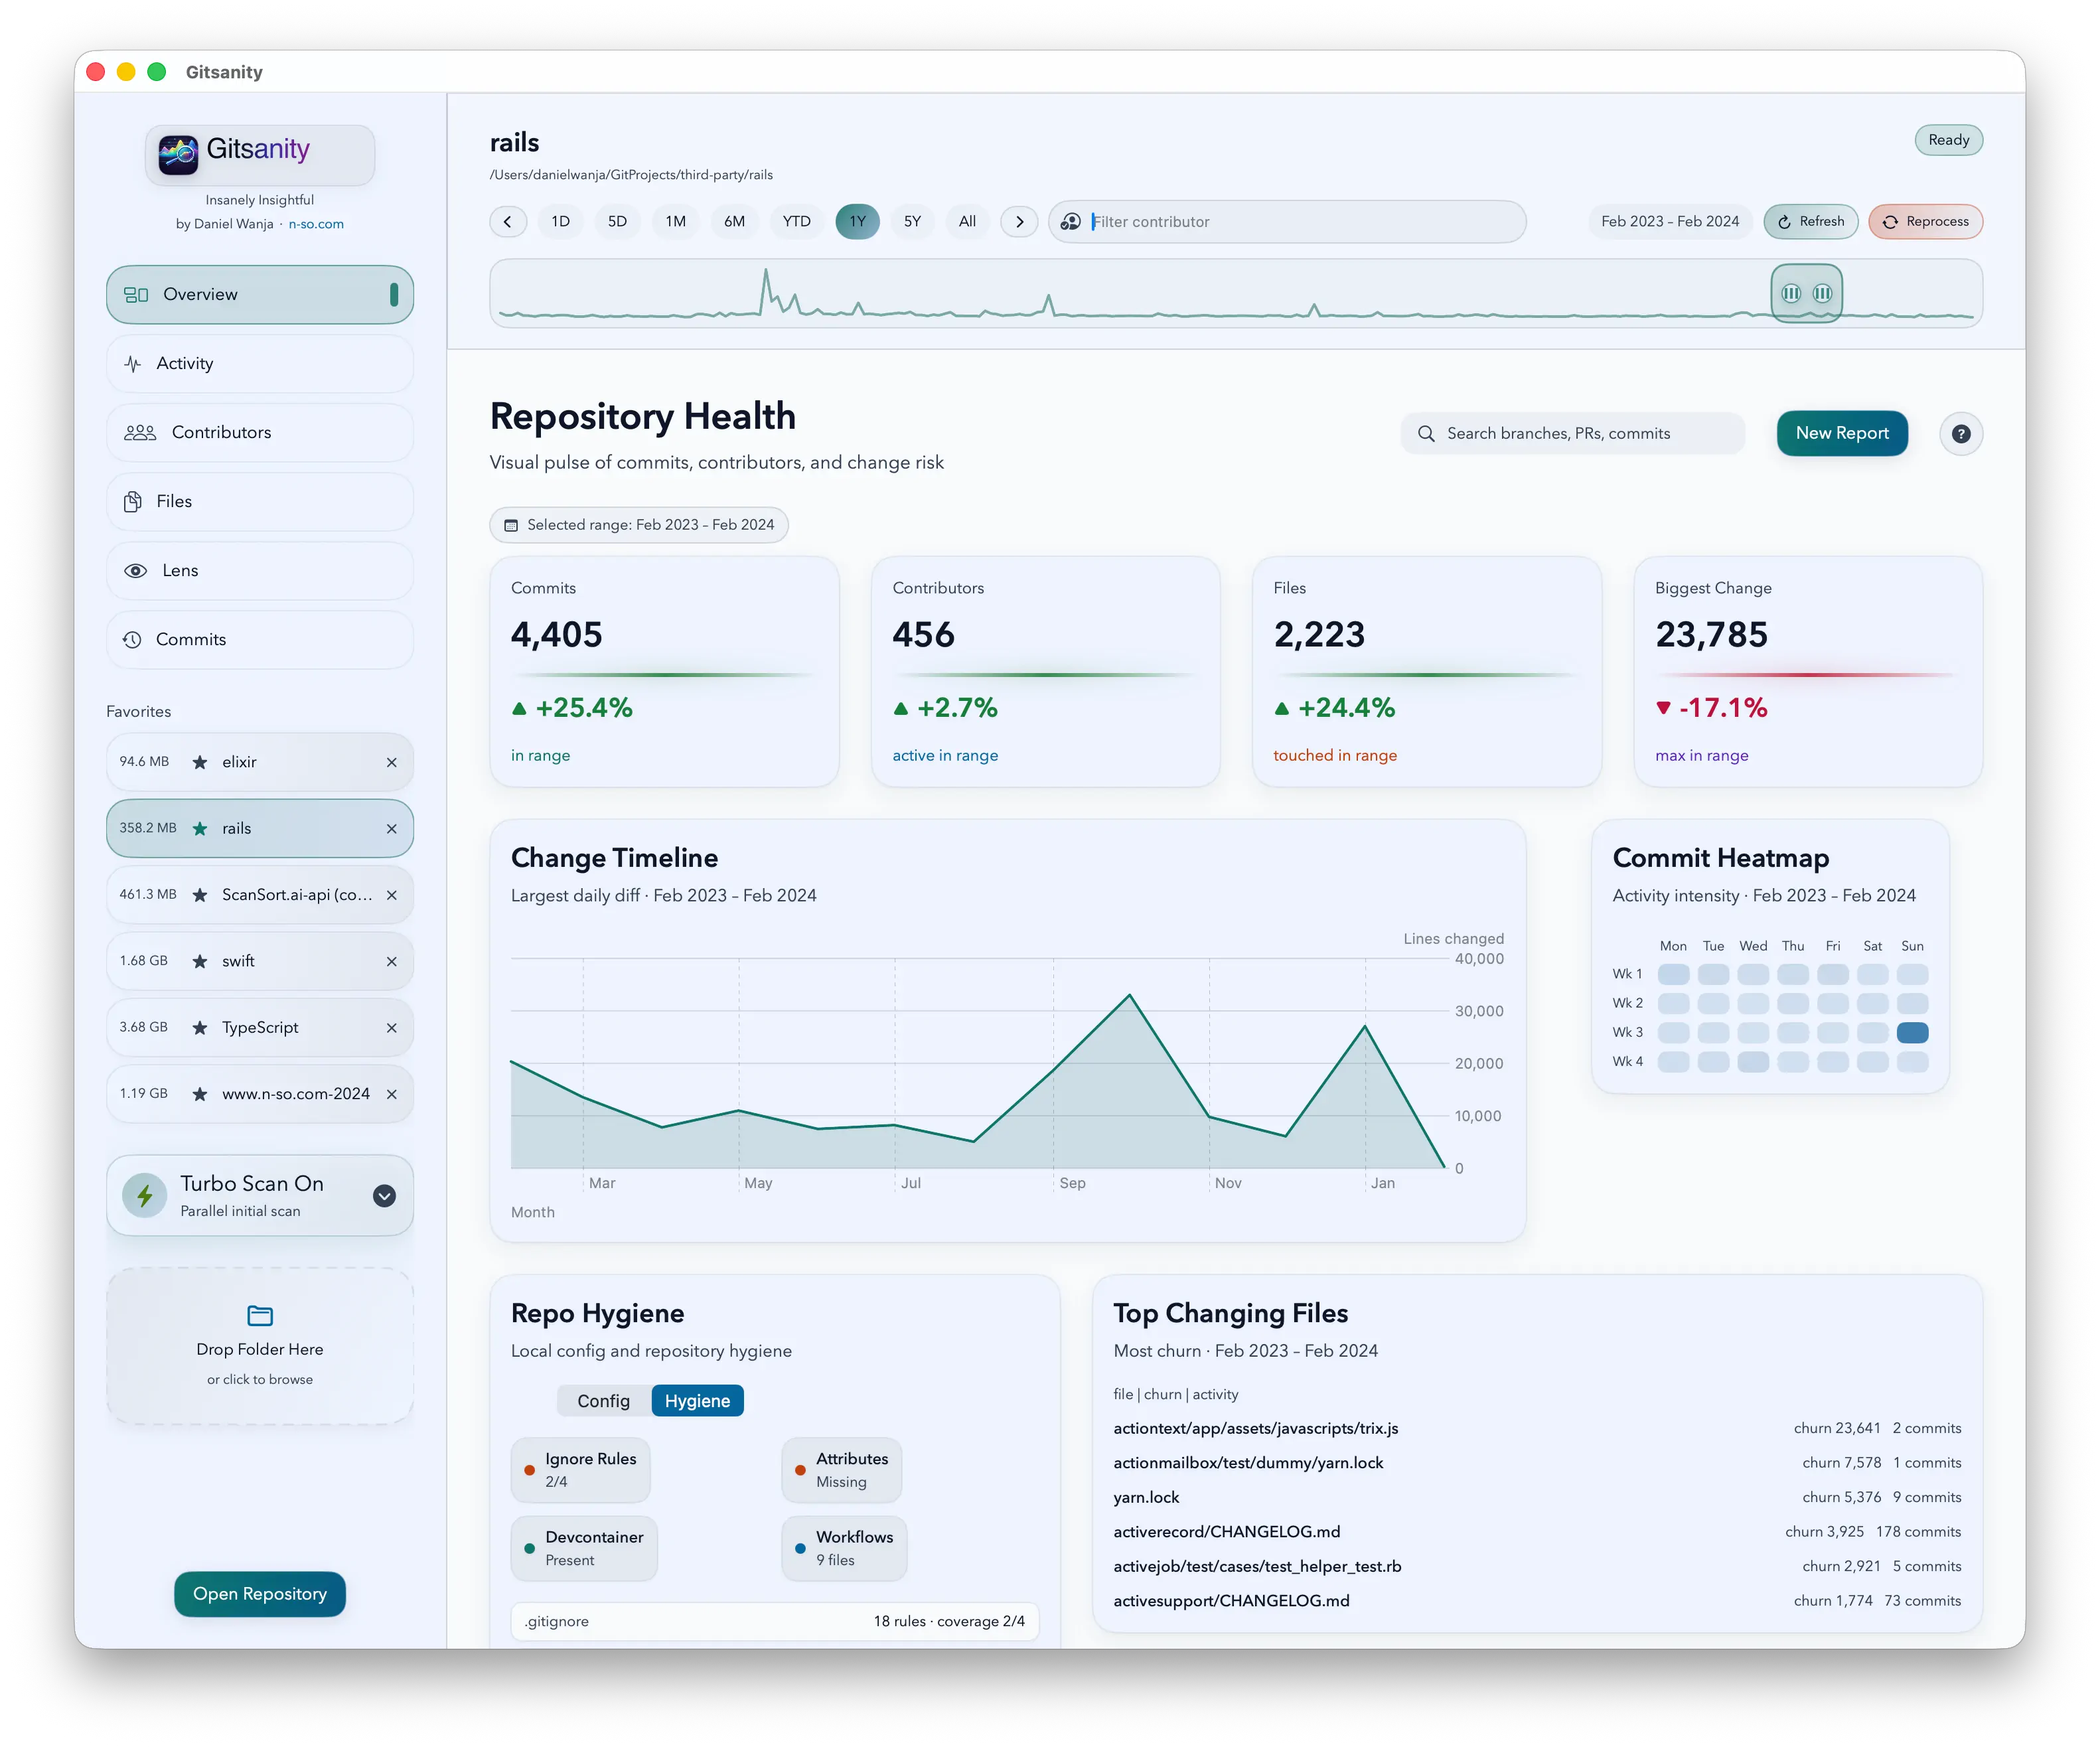Click the Refresh button
This screenshot has height=1747, width=2100.
tap(1811, 222)
